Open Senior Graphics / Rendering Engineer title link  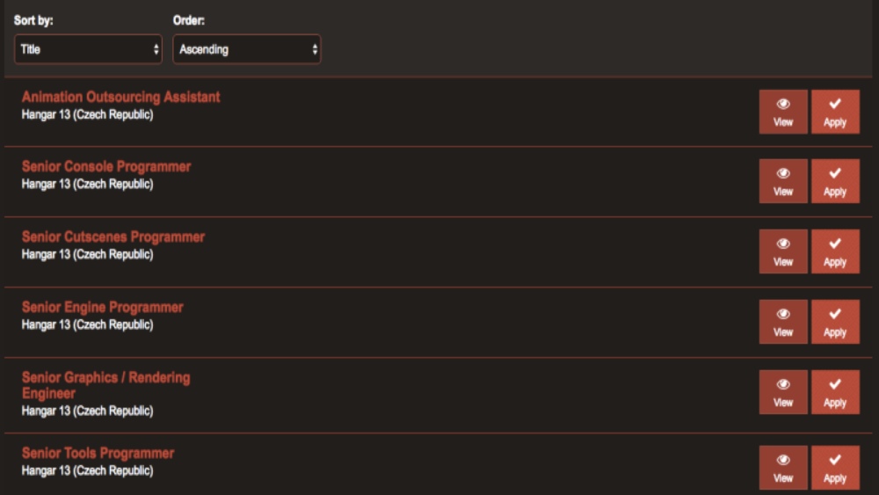coord(105,378)
